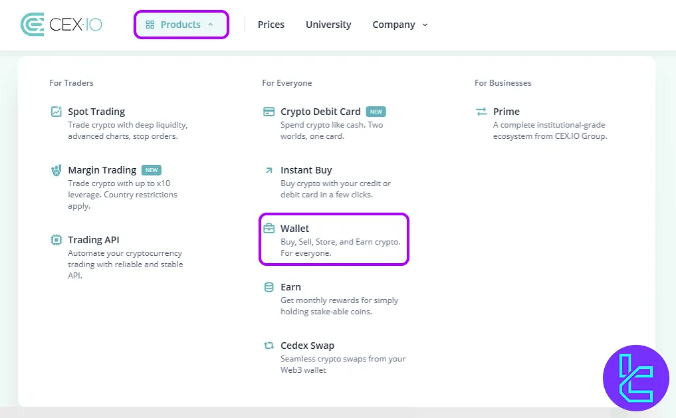Open Cedex Swap

pyautogui.click(x=307, y=345)
